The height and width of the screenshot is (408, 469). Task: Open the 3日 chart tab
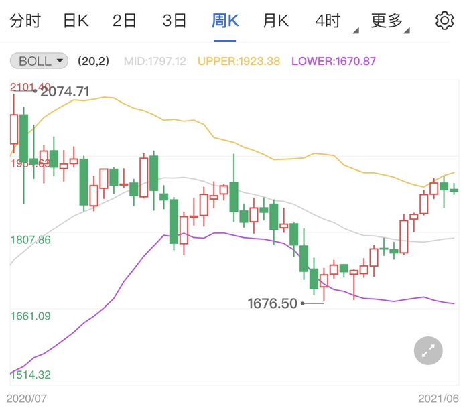click(174, 21)
